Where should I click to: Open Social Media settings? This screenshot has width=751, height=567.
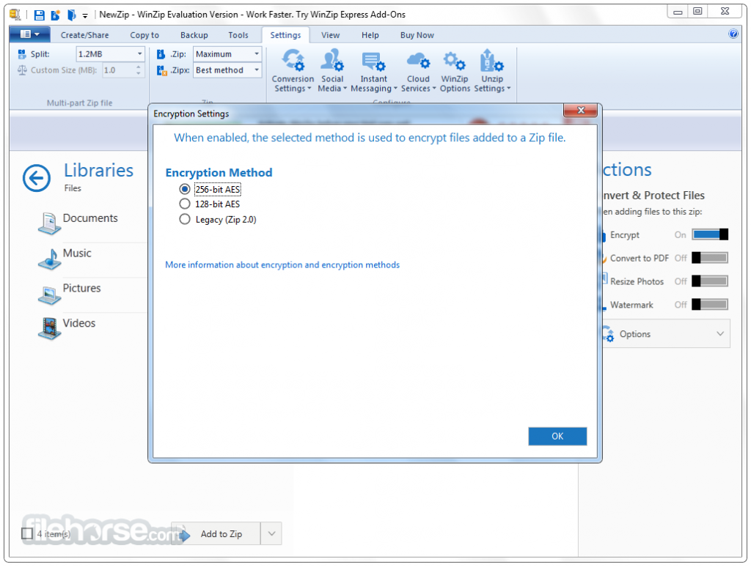pyautogui.click(x=332, y=70)
